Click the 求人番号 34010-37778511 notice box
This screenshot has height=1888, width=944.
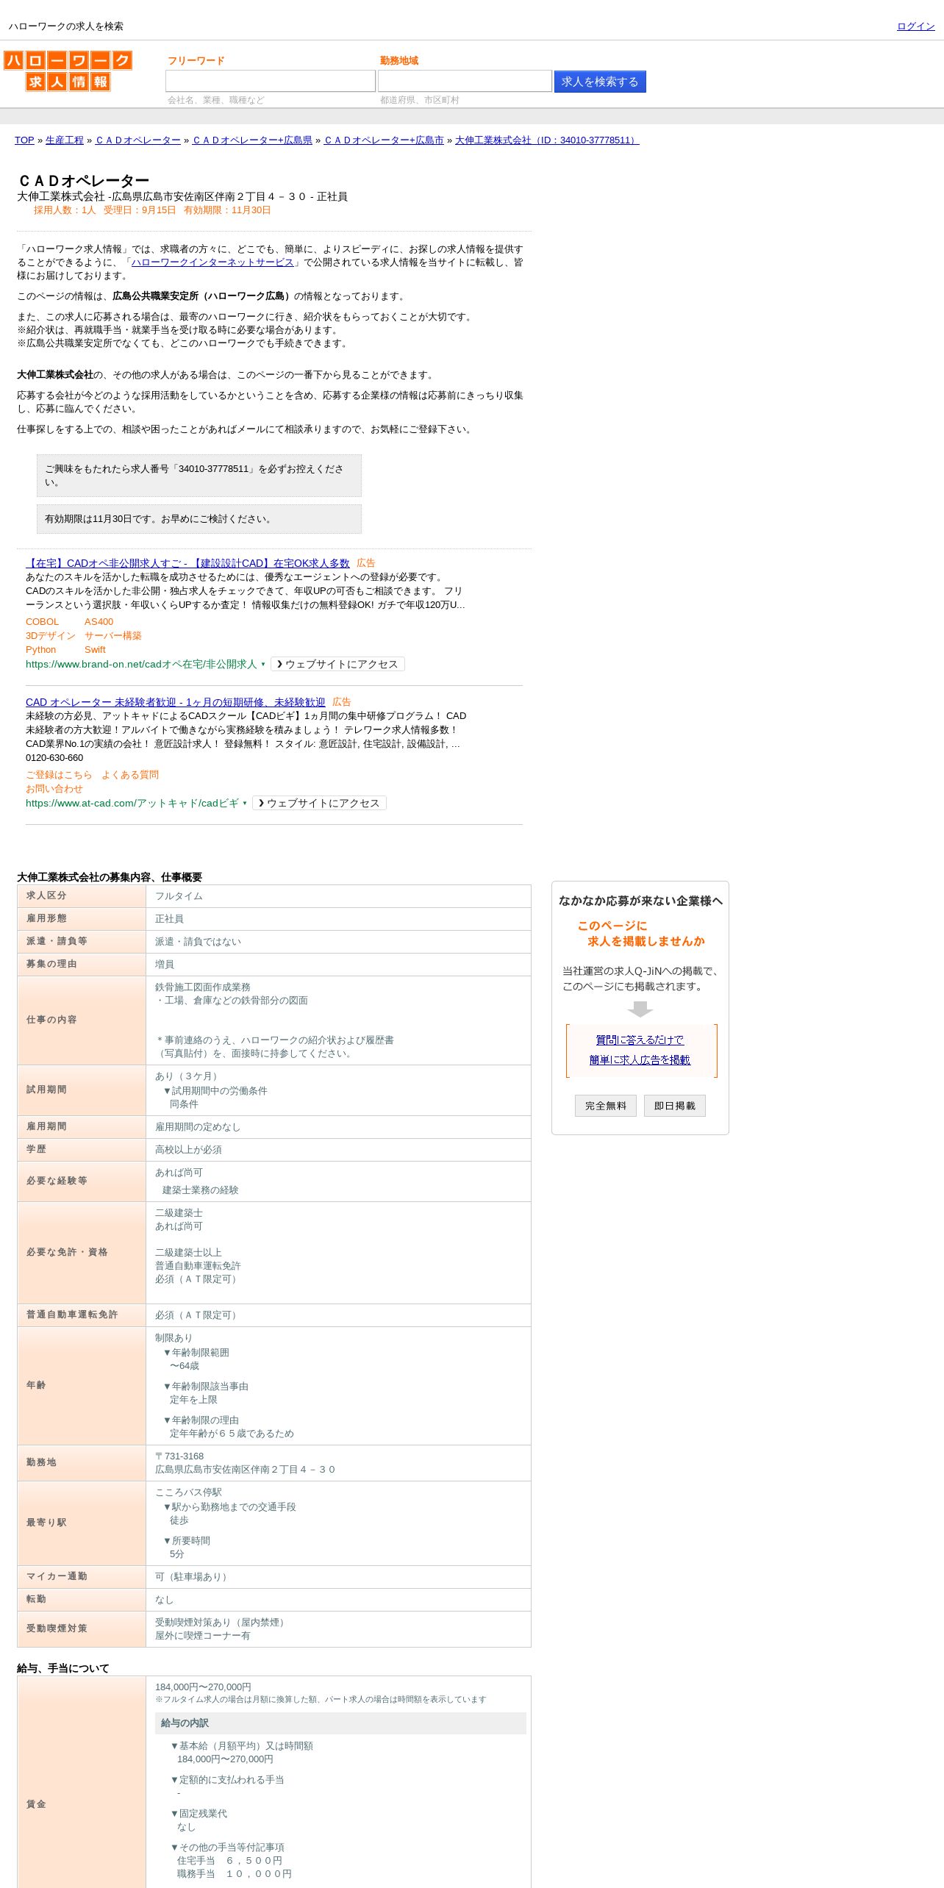199,476
